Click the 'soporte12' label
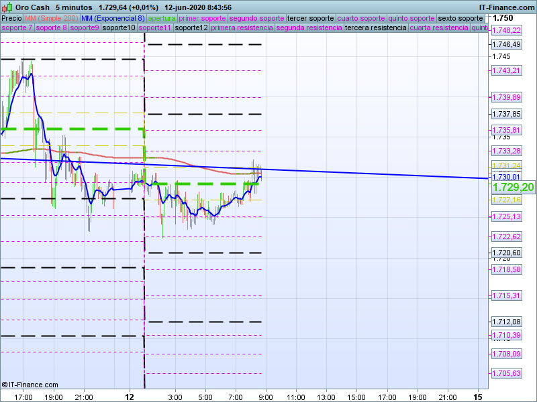The height and width of the screenshot is (402, 537). 191,28
